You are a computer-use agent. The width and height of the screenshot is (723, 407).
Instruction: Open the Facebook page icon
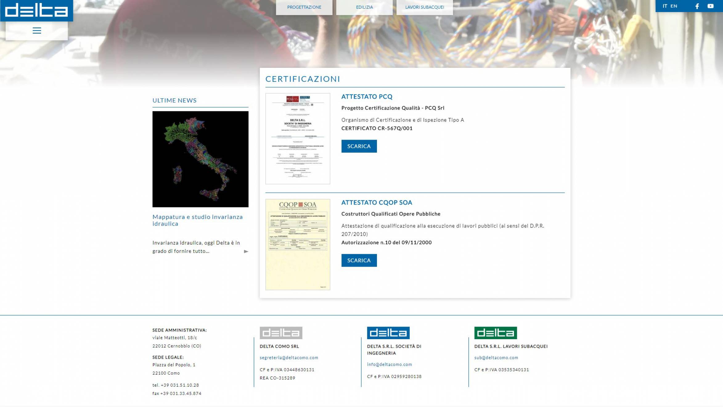697,6
